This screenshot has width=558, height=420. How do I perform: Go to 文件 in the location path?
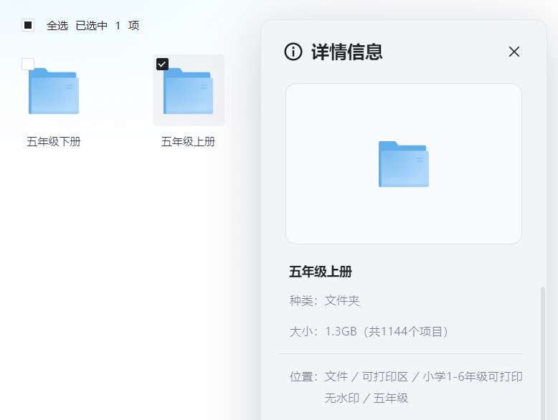(336, 376)
